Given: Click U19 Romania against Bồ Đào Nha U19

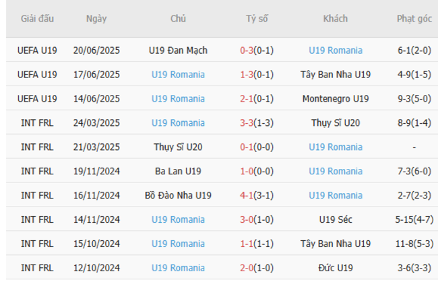Looking at the screenshot, I should (335, 196).
